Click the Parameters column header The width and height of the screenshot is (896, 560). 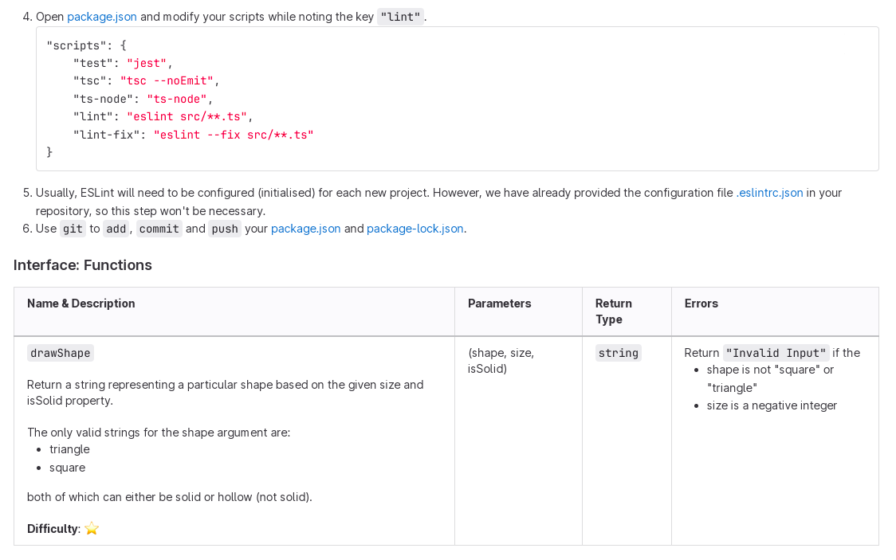(x=500, y=303)
